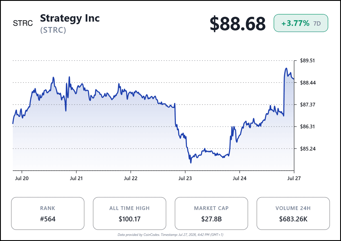Select the Jul 21 axis label

tap(76, 178)
